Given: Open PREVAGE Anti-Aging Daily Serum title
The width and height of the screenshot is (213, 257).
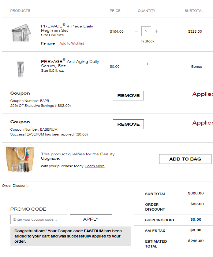Looking at the screenshot, I should [x=70, y=63].
